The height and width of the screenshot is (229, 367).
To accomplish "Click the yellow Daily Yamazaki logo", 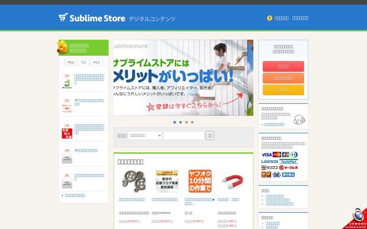I will pyautogui.click(x=266, y=175).
